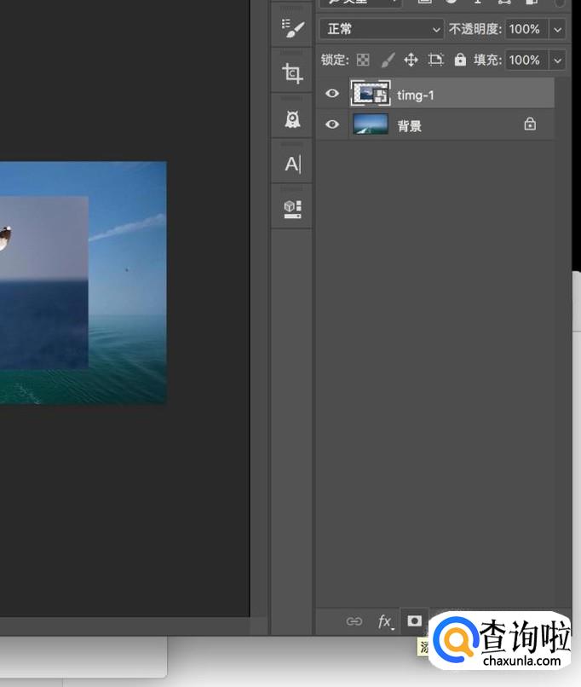Hide the timg-1 layer
581x687 pixels.
click(332, 94)
